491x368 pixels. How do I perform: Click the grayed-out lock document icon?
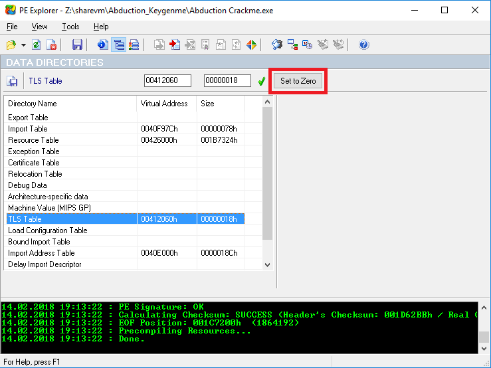[x=221, y=45]
